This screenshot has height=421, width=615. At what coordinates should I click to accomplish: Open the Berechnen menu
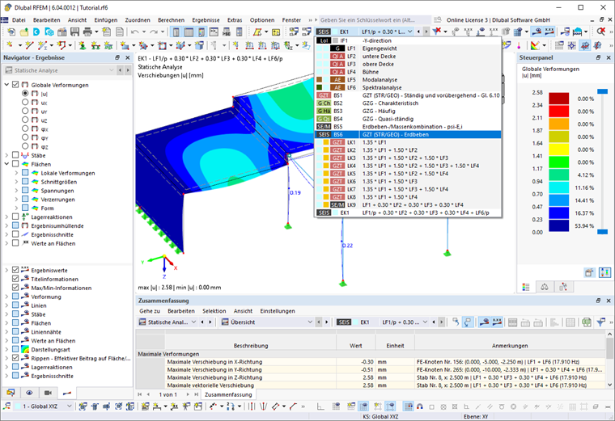click(x=171, y=20)
